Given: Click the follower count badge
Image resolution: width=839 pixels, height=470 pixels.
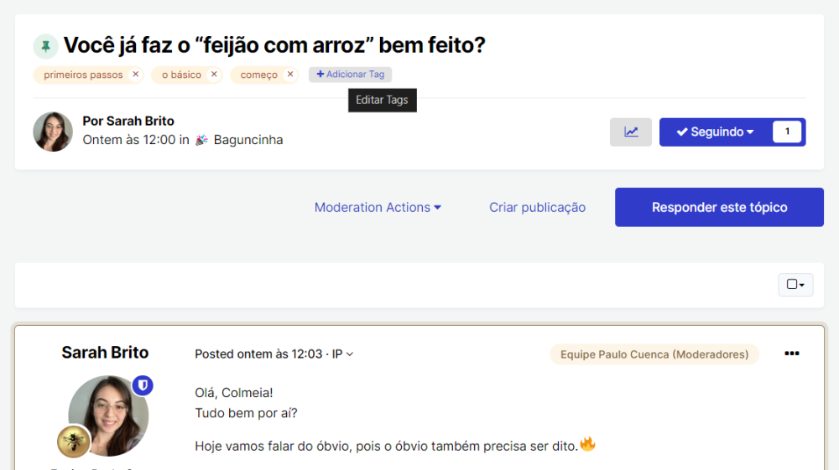Looking at the screenshot, I should point(787,132).
